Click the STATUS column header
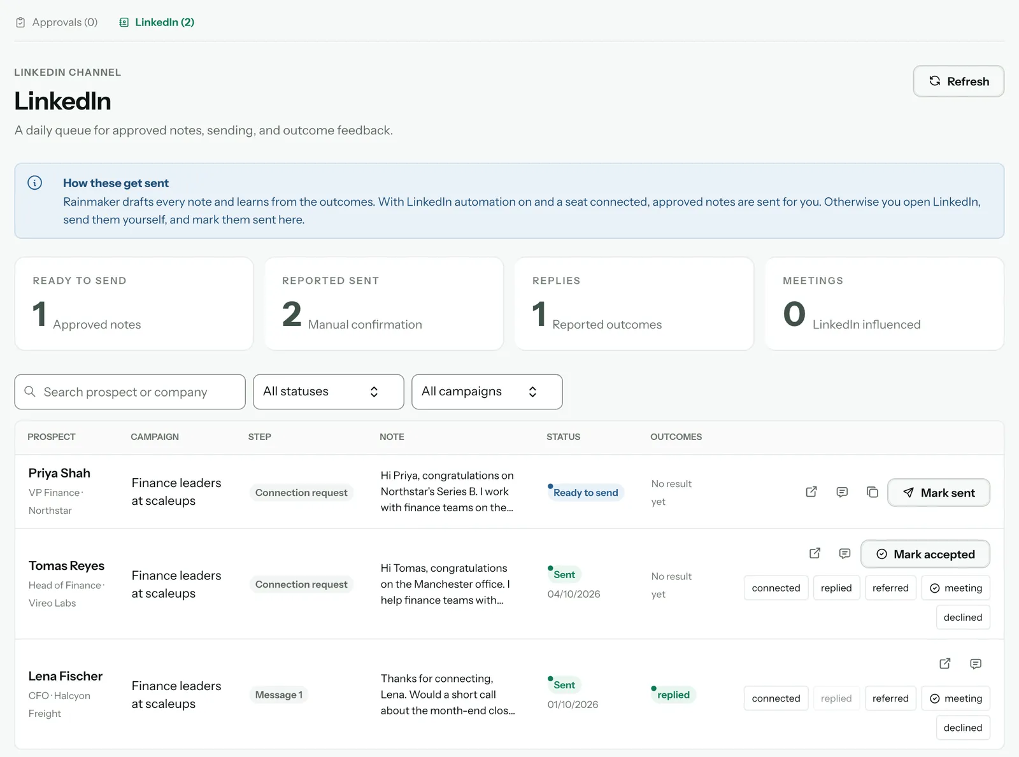Image resolution: width=1019 pixels, height=757 pixels. (563, 437)
